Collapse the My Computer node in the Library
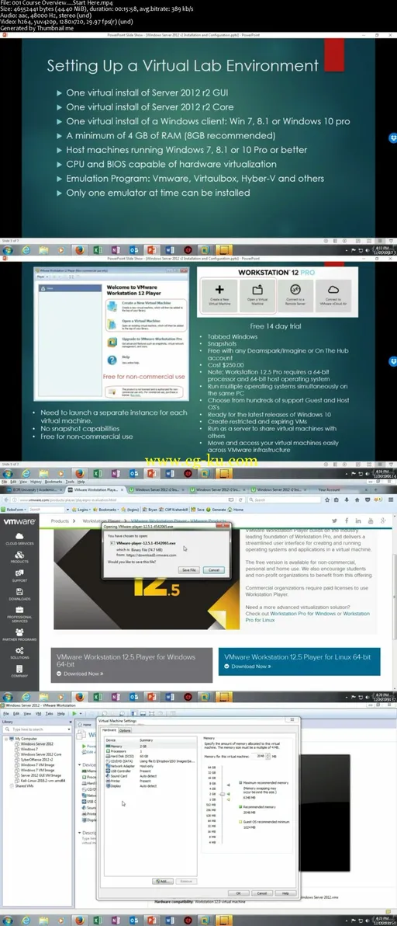 pos(6,739)
